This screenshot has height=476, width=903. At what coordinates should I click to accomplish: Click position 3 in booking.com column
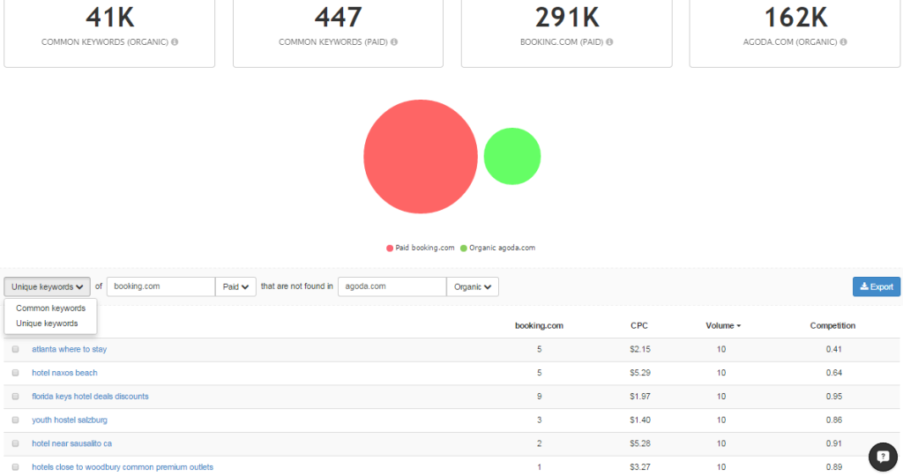point(539,420)
